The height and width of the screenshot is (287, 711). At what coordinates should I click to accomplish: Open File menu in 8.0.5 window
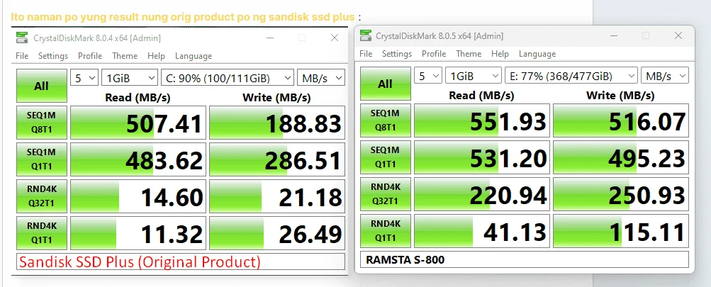click(x=366, y=53)
